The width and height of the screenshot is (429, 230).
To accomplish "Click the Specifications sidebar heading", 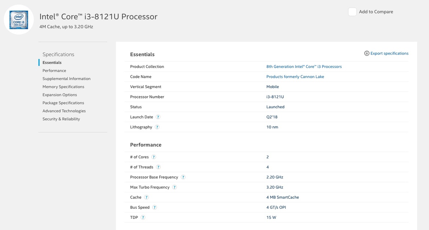I will (58, 54).
